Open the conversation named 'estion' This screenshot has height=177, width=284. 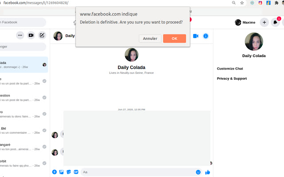pyautogui.click(x=24, y=97)
